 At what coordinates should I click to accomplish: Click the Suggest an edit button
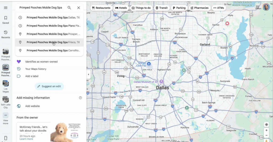tap(49, 86)
